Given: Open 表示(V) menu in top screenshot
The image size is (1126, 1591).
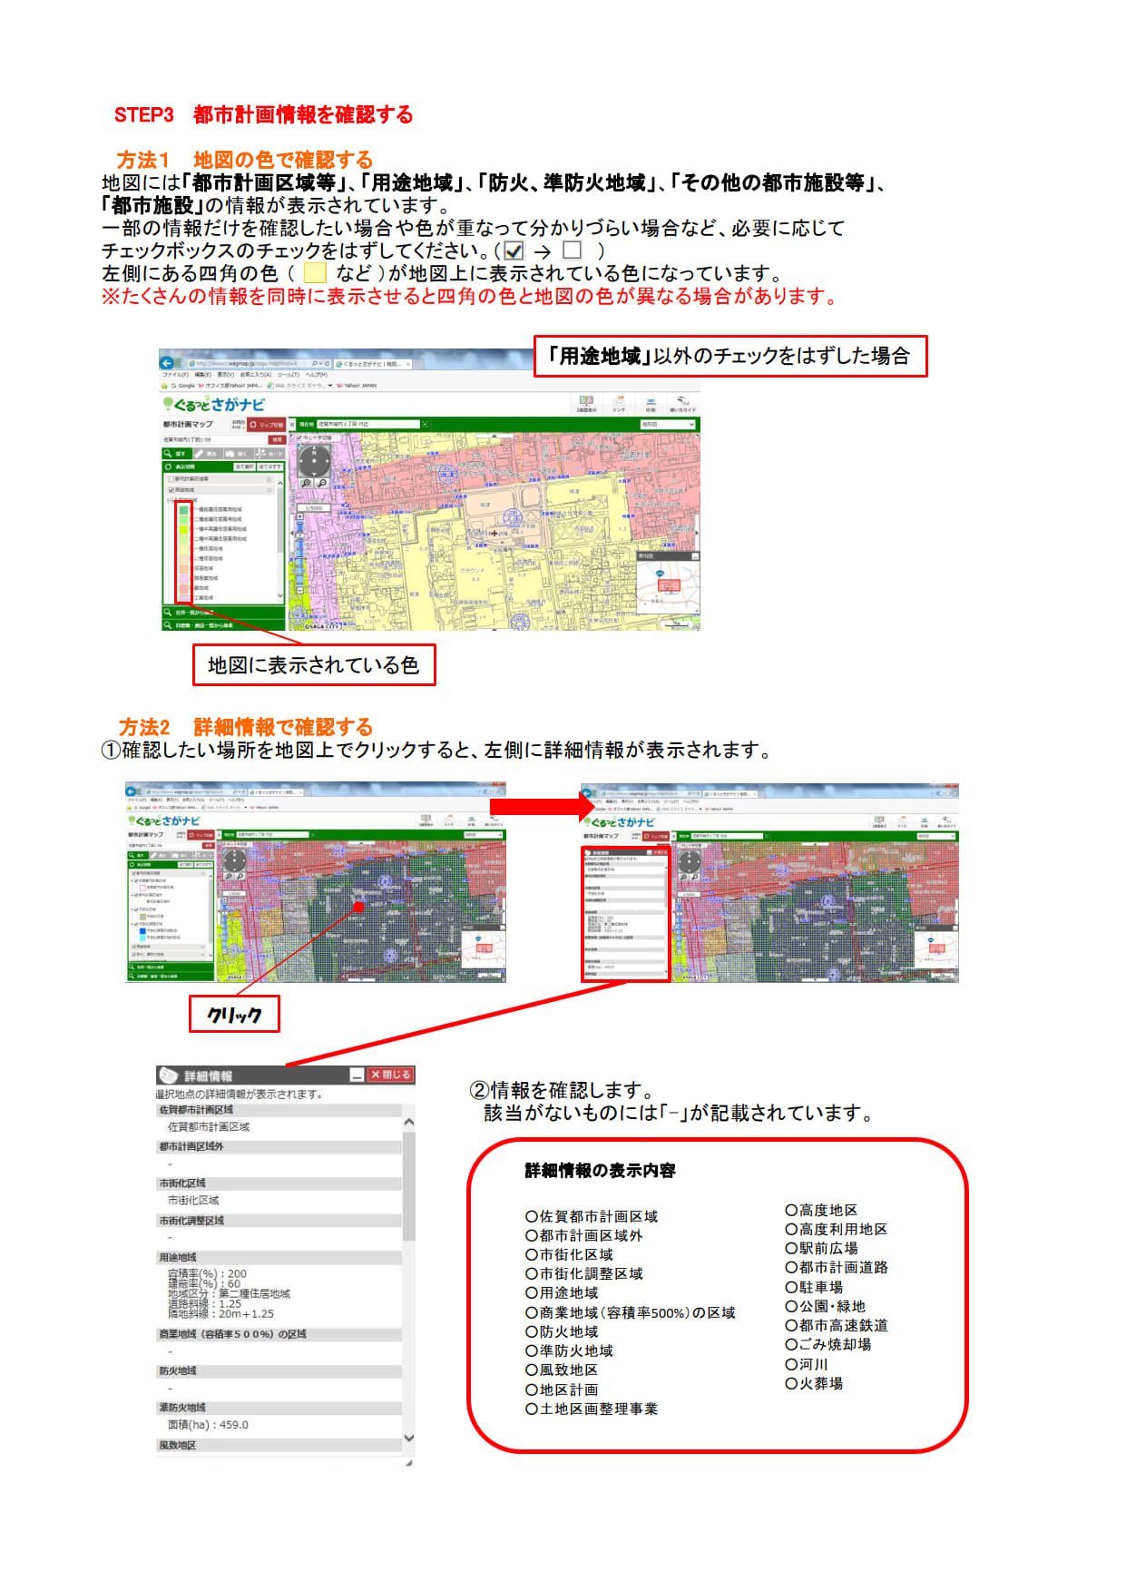Looking at the screenshot, I should point(226,375).
